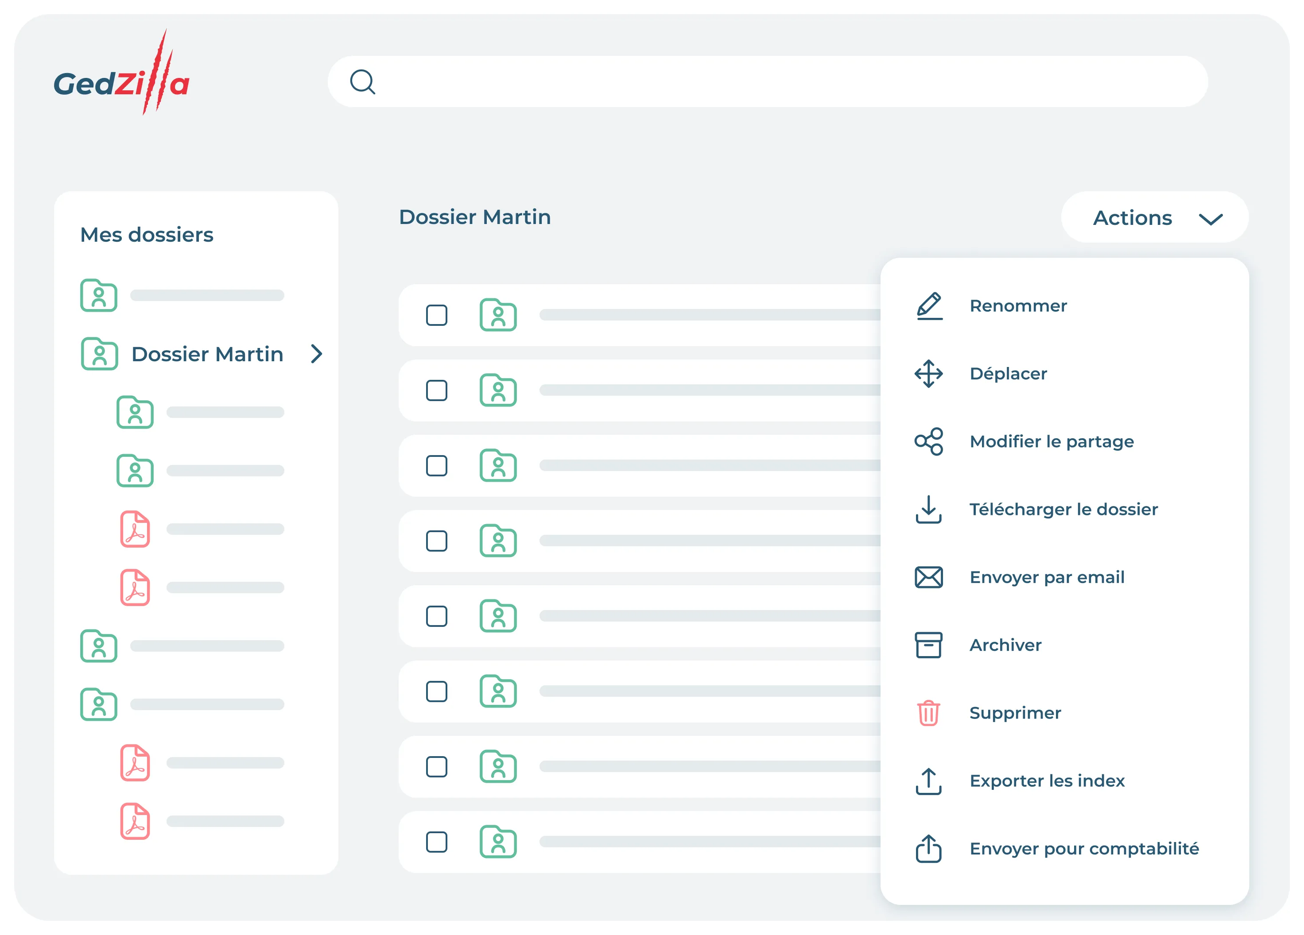
Task: Select Dossier Martin in Mes dossiers
Action: 207,354
